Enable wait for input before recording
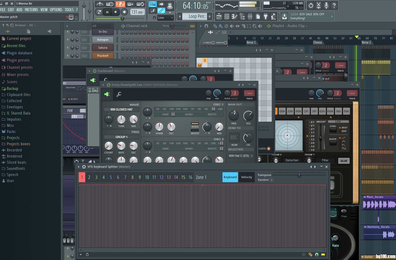This screenshot has width=396, height=260. (x=110, y=4)
